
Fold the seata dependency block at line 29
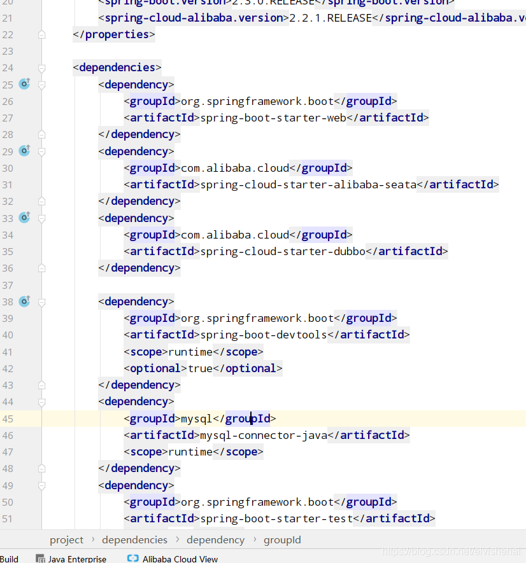tap(41, 151)
